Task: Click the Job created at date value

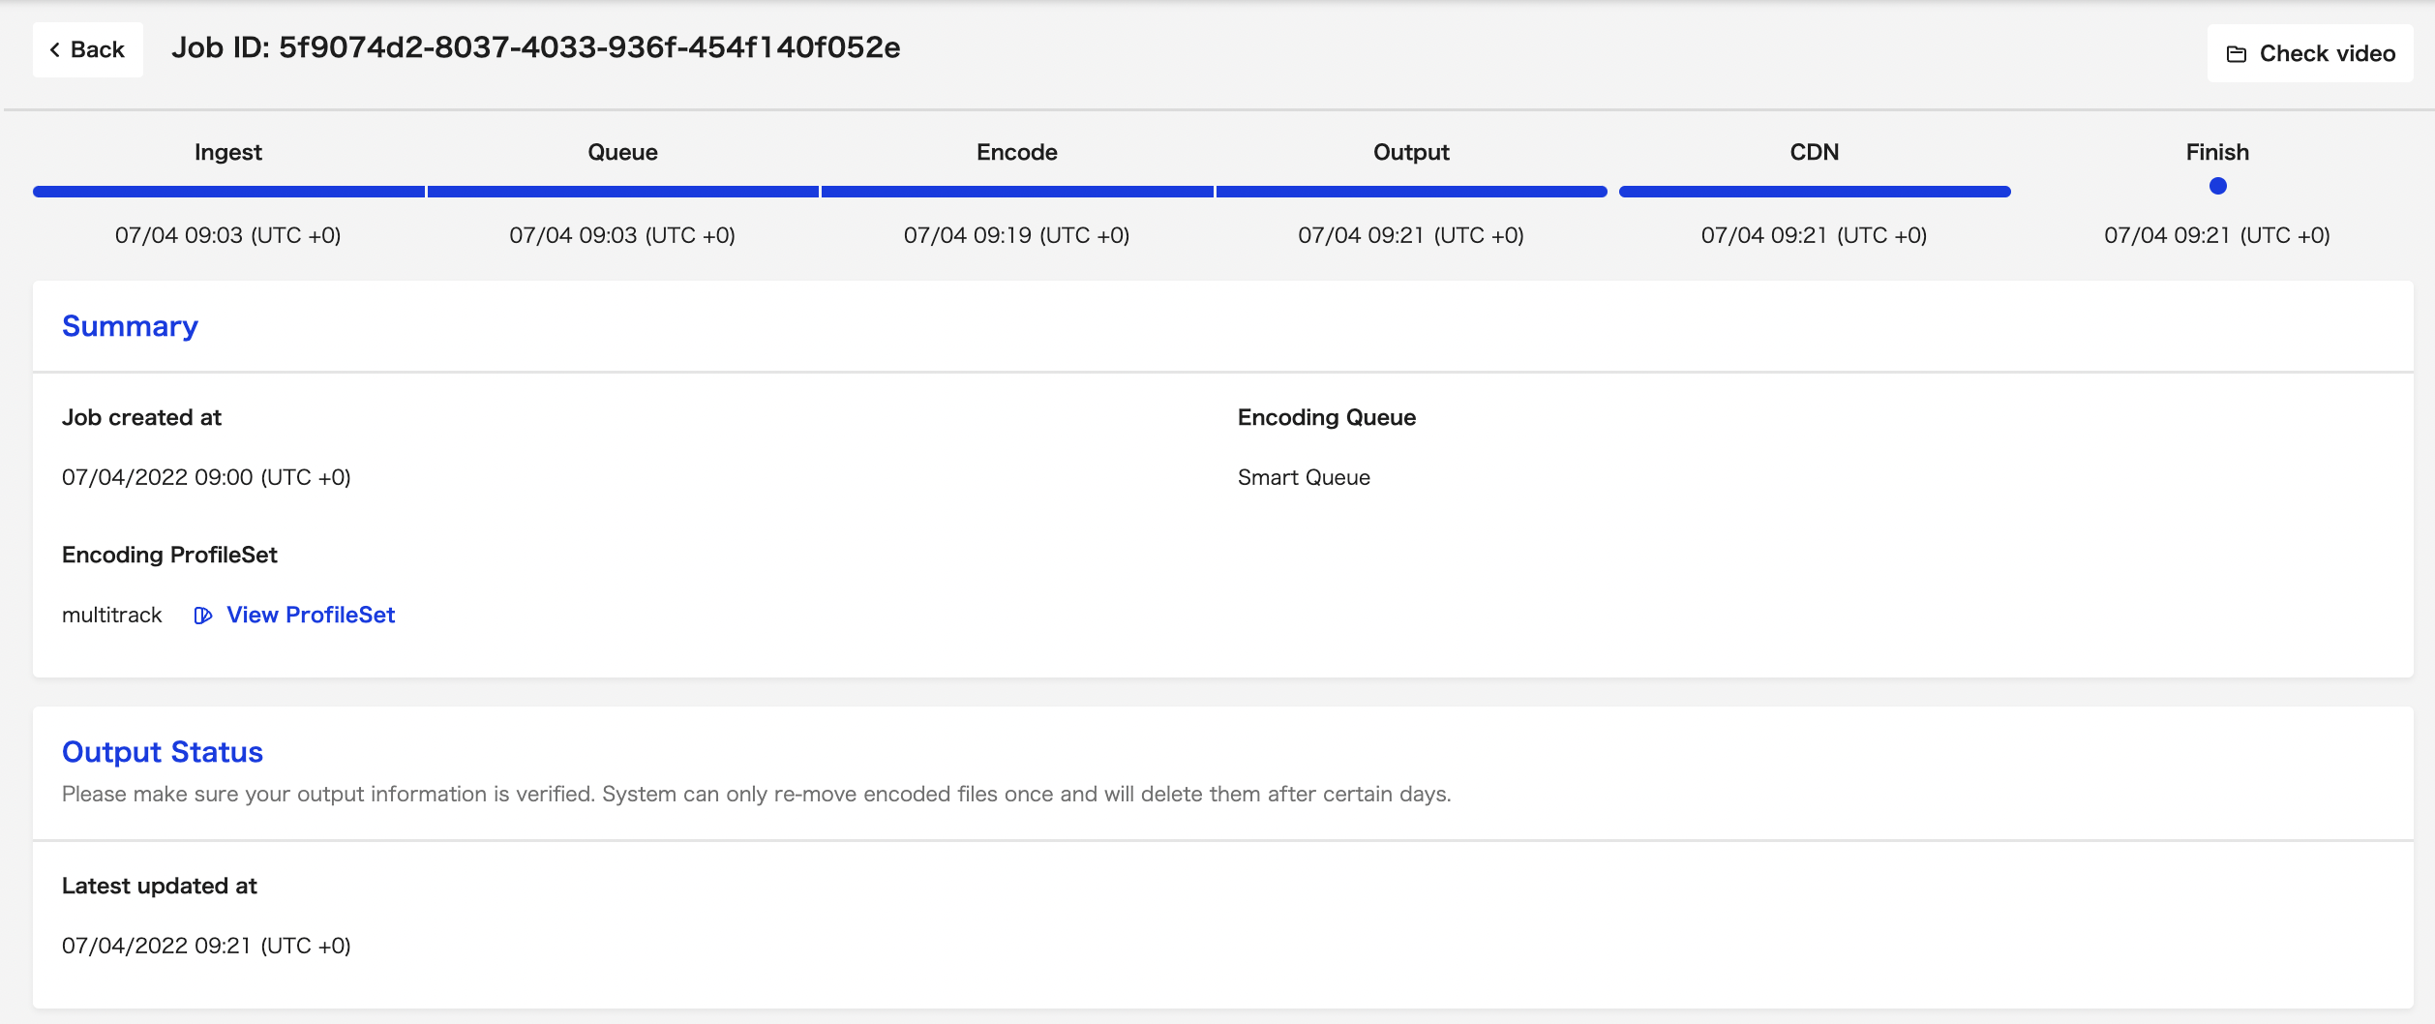Action: tap(206, 477)
